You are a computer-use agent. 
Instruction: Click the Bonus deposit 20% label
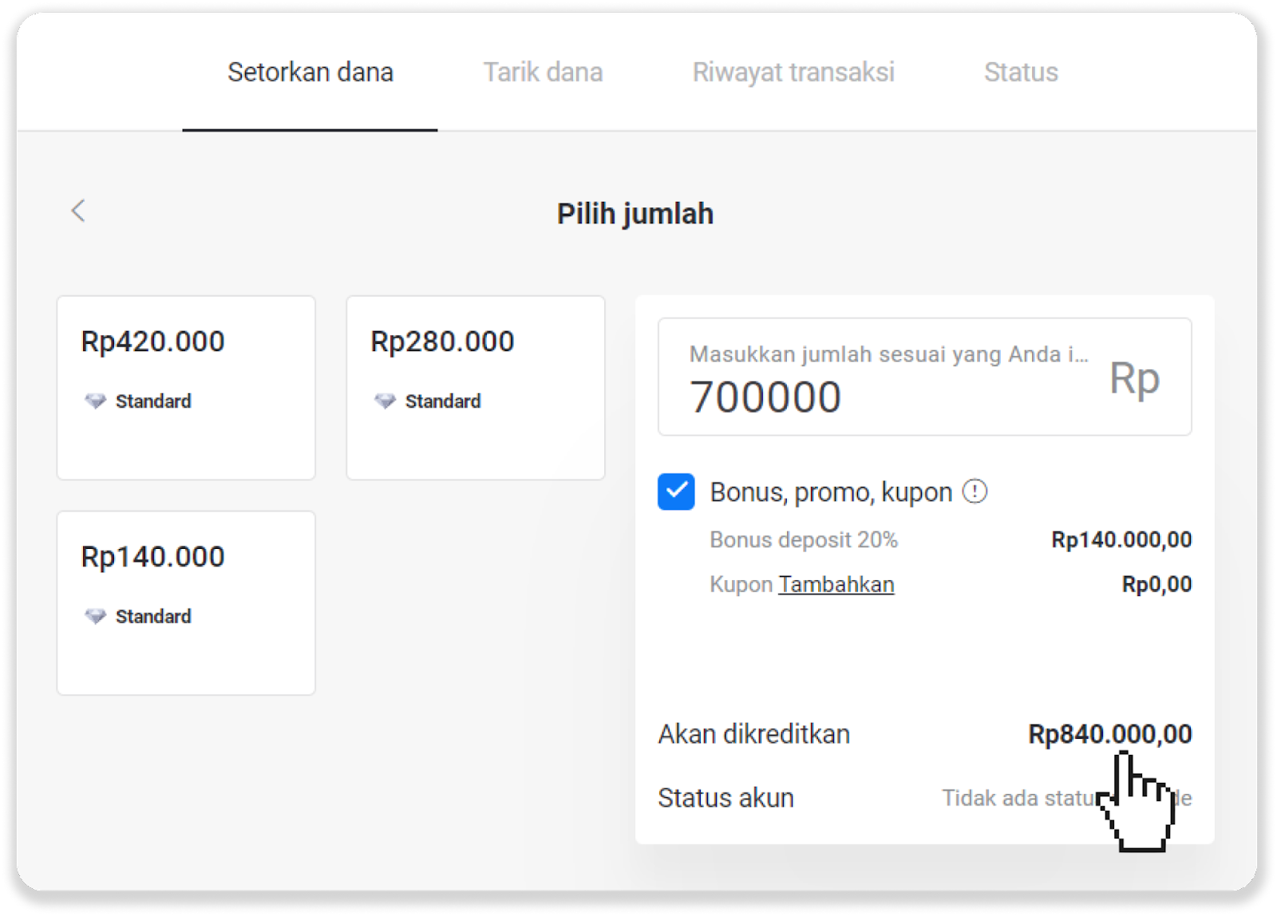[803, 539]
